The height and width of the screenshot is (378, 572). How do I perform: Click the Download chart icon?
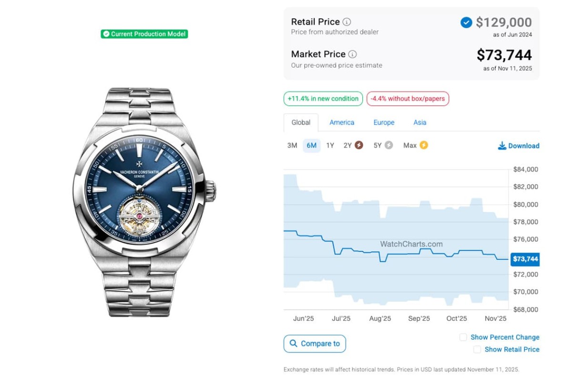502,146
